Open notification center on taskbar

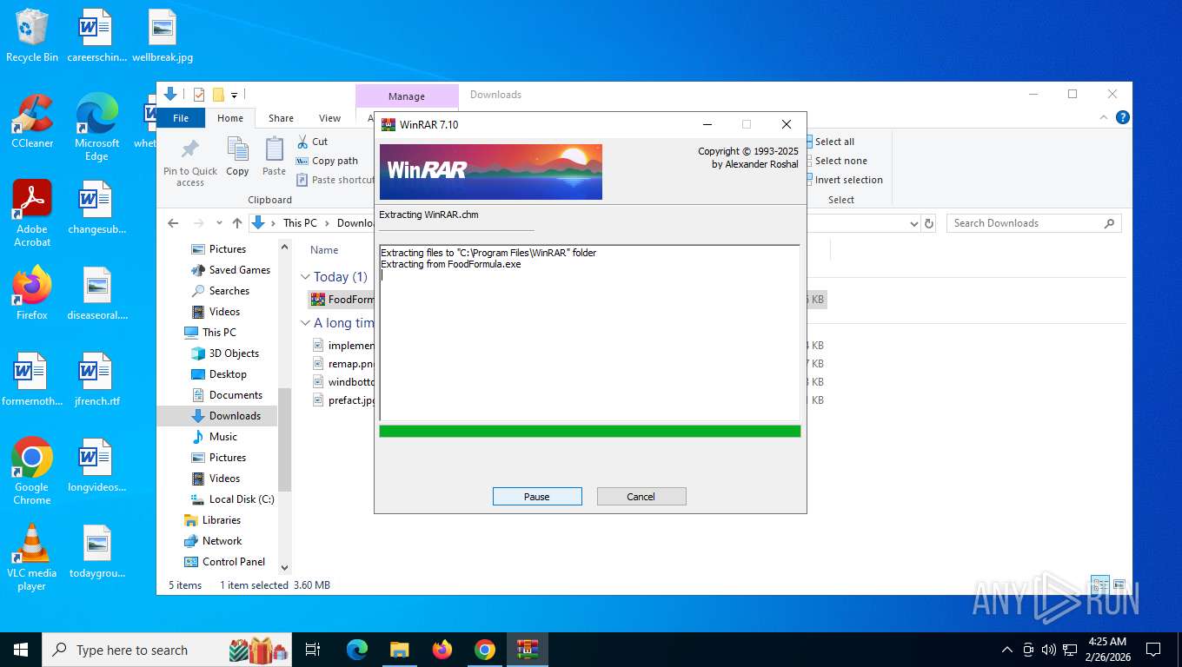click(1153, 650)
